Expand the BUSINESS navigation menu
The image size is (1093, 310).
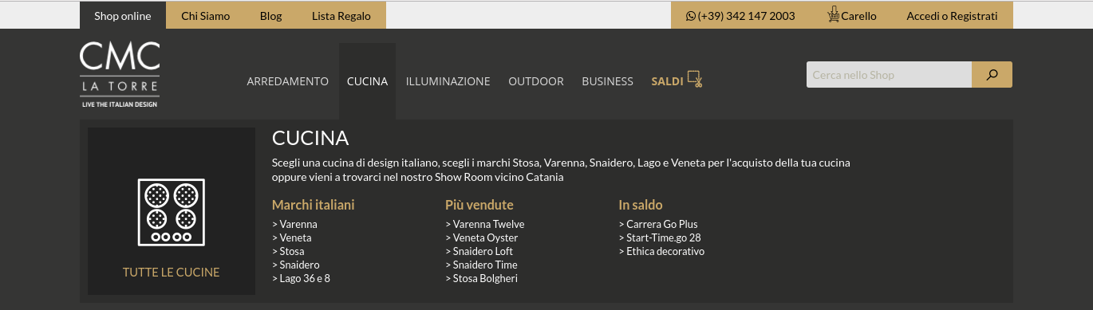click(x=607, y=81)
